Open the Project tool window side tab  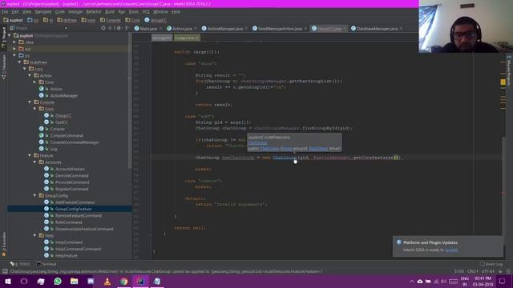coord(3,38)
